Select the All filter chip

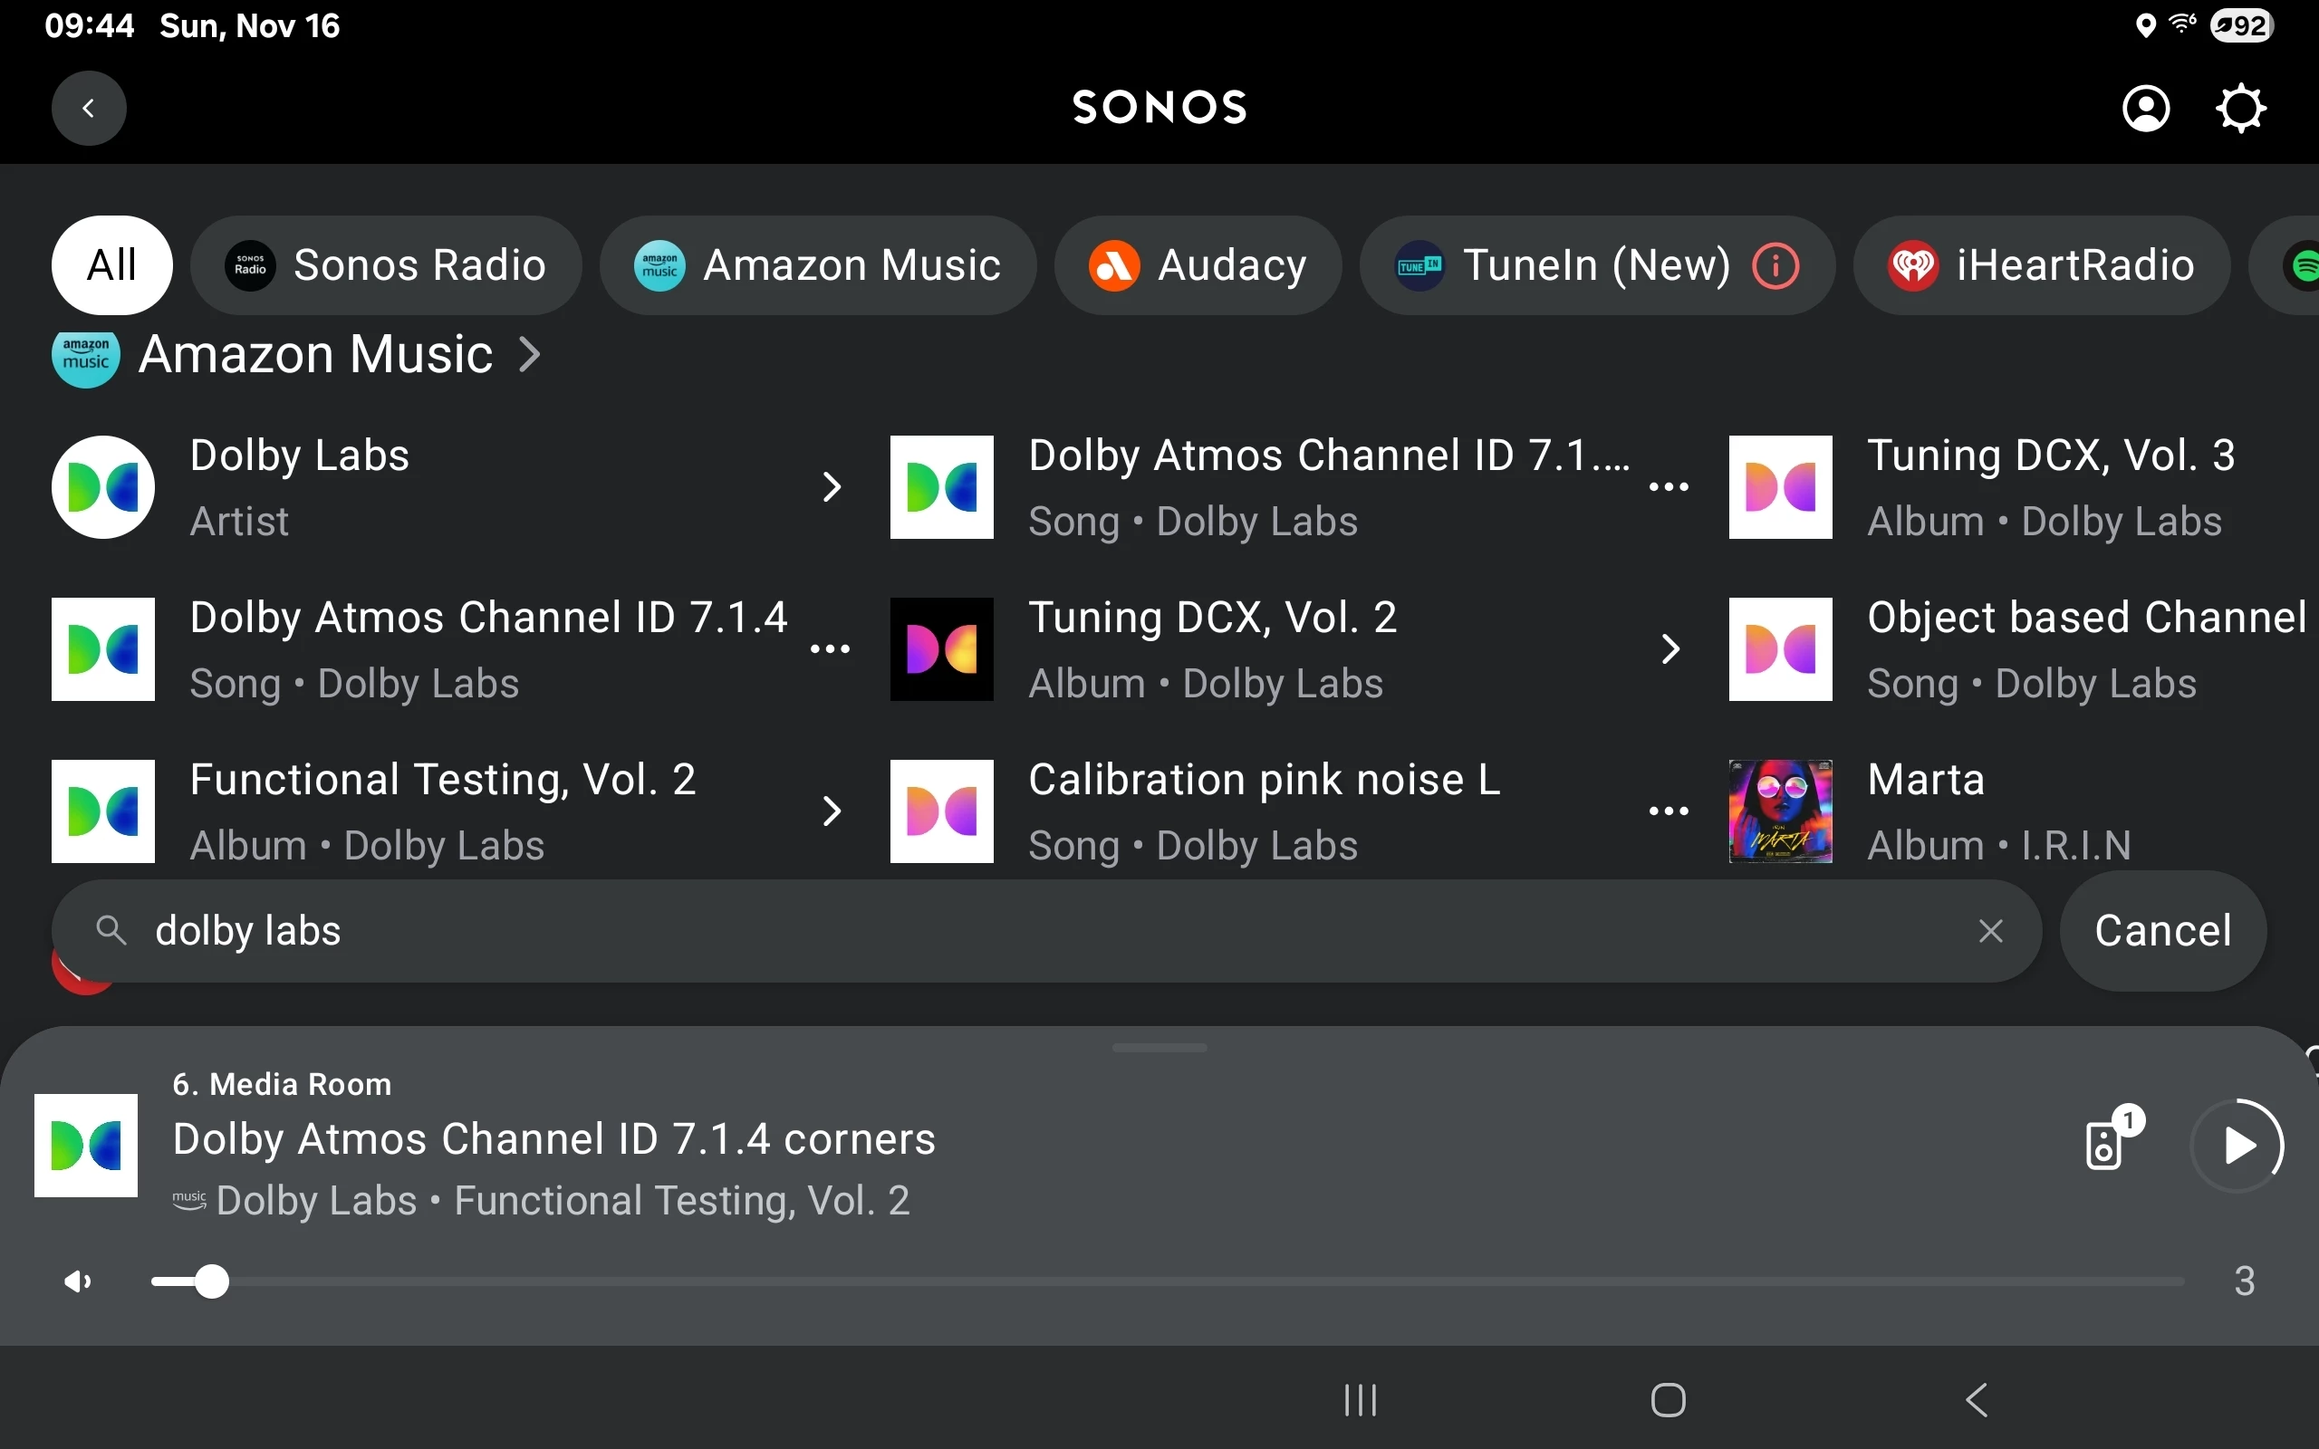click(x=112, y=265)
